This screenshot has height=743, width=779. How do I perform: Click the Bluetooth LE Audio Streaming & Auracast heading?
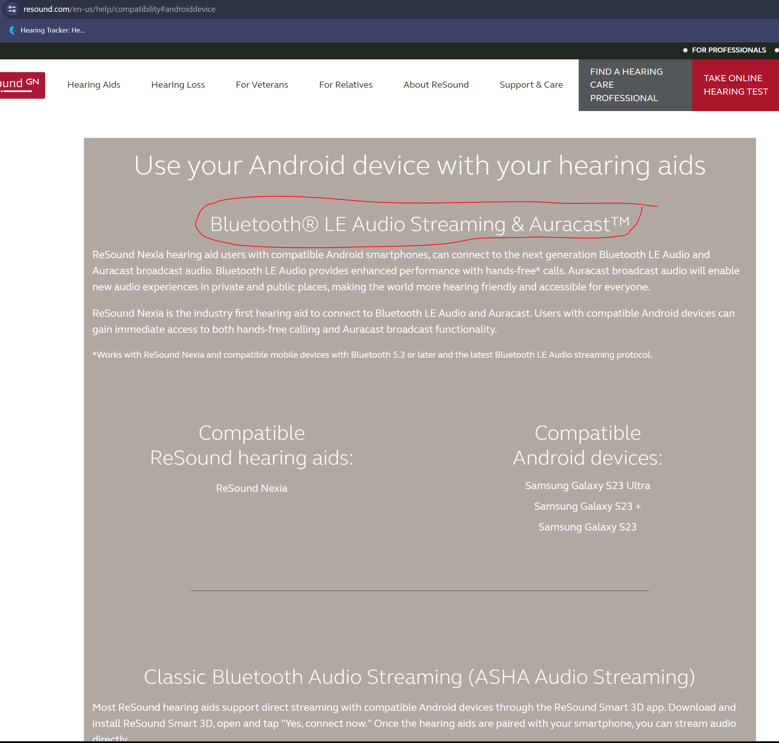(419, 224)
